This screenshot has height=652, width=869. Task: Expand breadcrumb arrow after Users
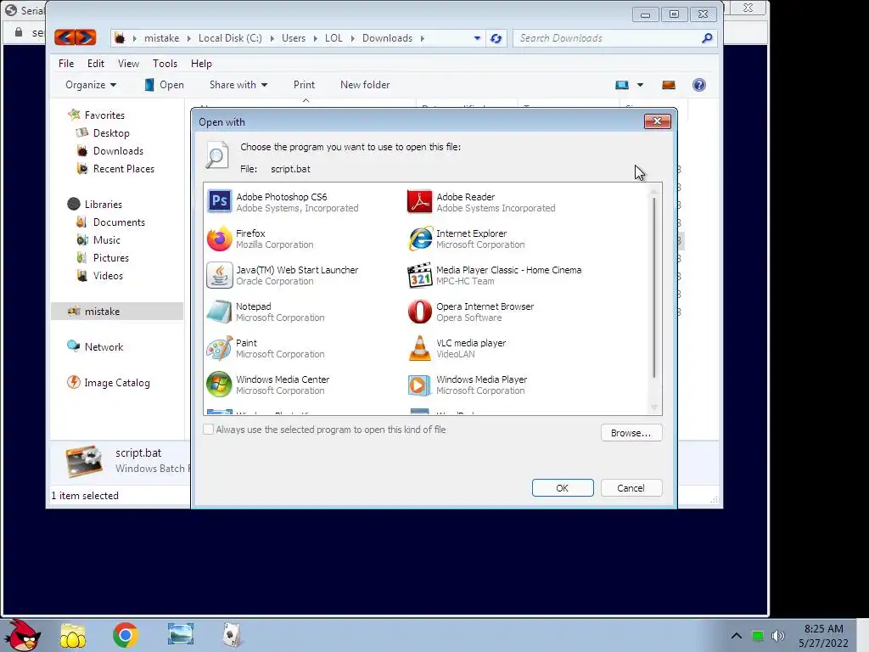(315, 38)
